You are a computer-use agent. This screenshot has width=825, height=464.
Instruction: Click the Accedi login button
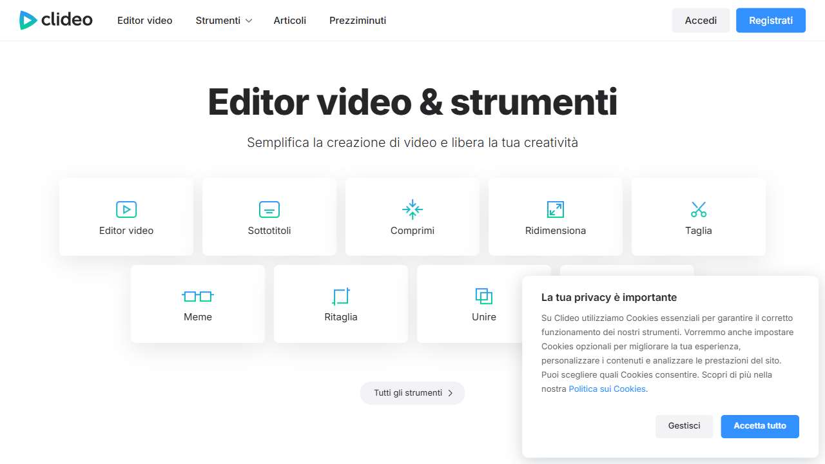point(701,21)
